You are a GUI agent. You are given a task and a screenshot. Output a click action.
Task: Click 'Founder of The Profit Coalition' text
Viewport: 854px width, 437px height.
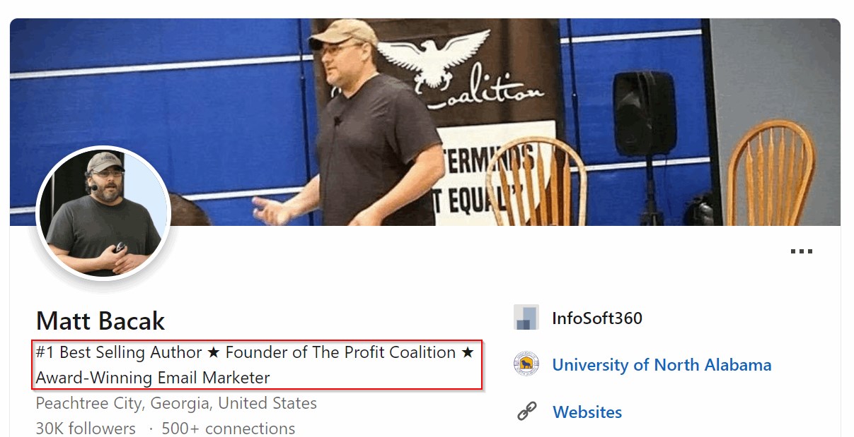[x=340, y=352]
